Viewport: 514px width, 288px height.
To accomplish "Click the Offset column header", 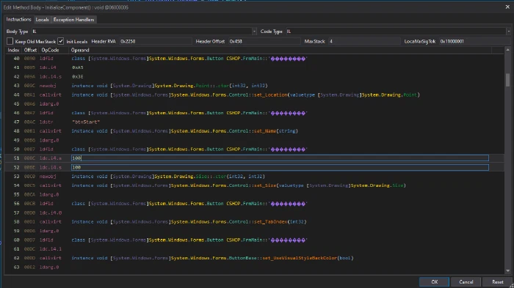I will click(x=30, y=50).
